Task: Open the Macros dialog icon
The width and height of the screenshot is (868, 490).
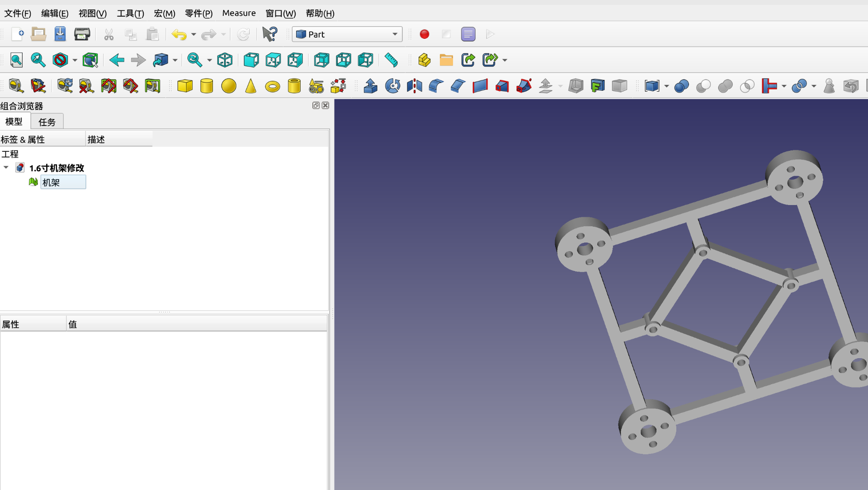Action: coord(468,34)
